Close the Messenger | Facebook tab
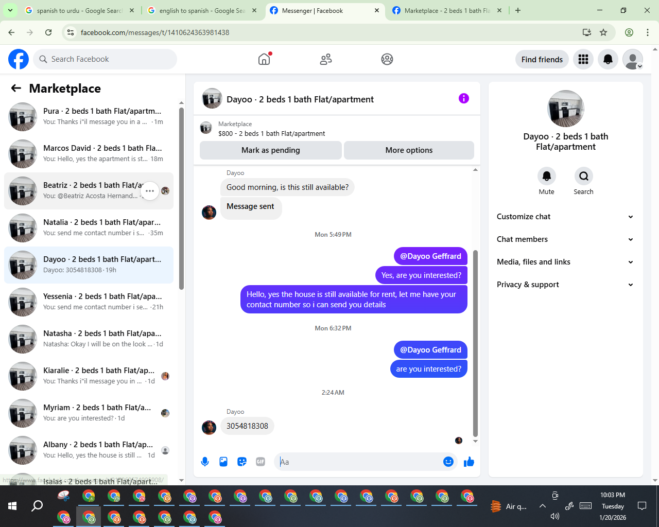Screen dimensions: 659x527 click(x=377, y=10)
